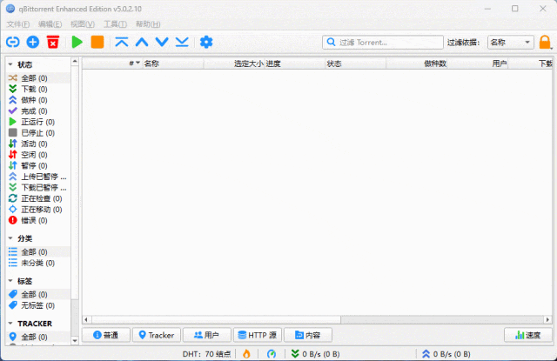
Task: Switch to the 普通 tab
Action: (106, 335)
